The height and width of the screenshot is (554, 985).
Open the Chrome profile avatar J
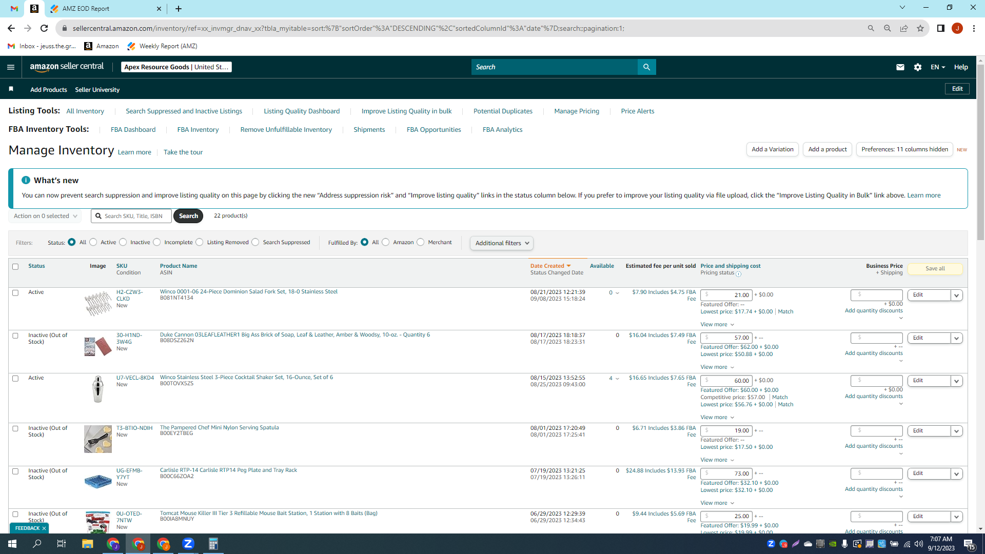[957, 28]
